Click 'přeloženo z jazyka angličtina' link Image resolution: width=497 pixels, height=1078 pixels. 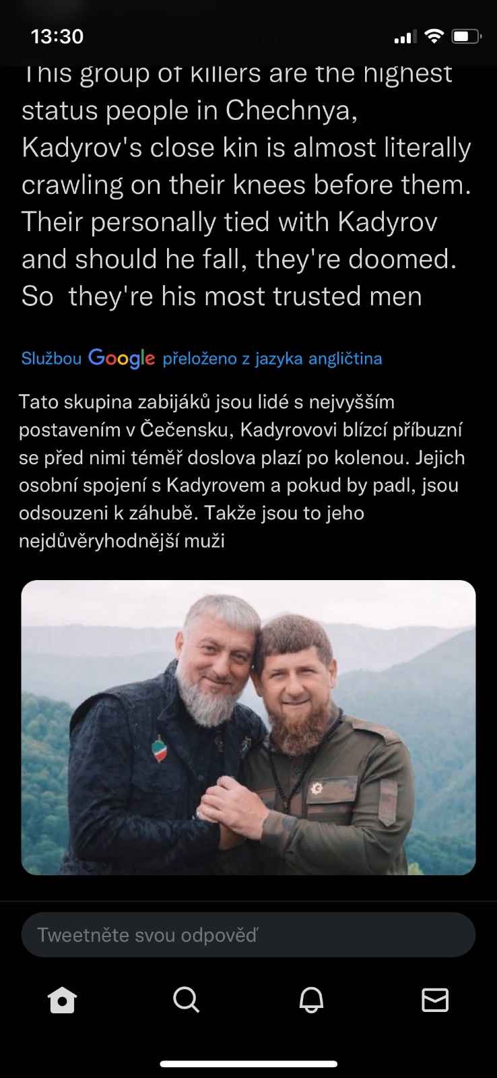point(272,358)
